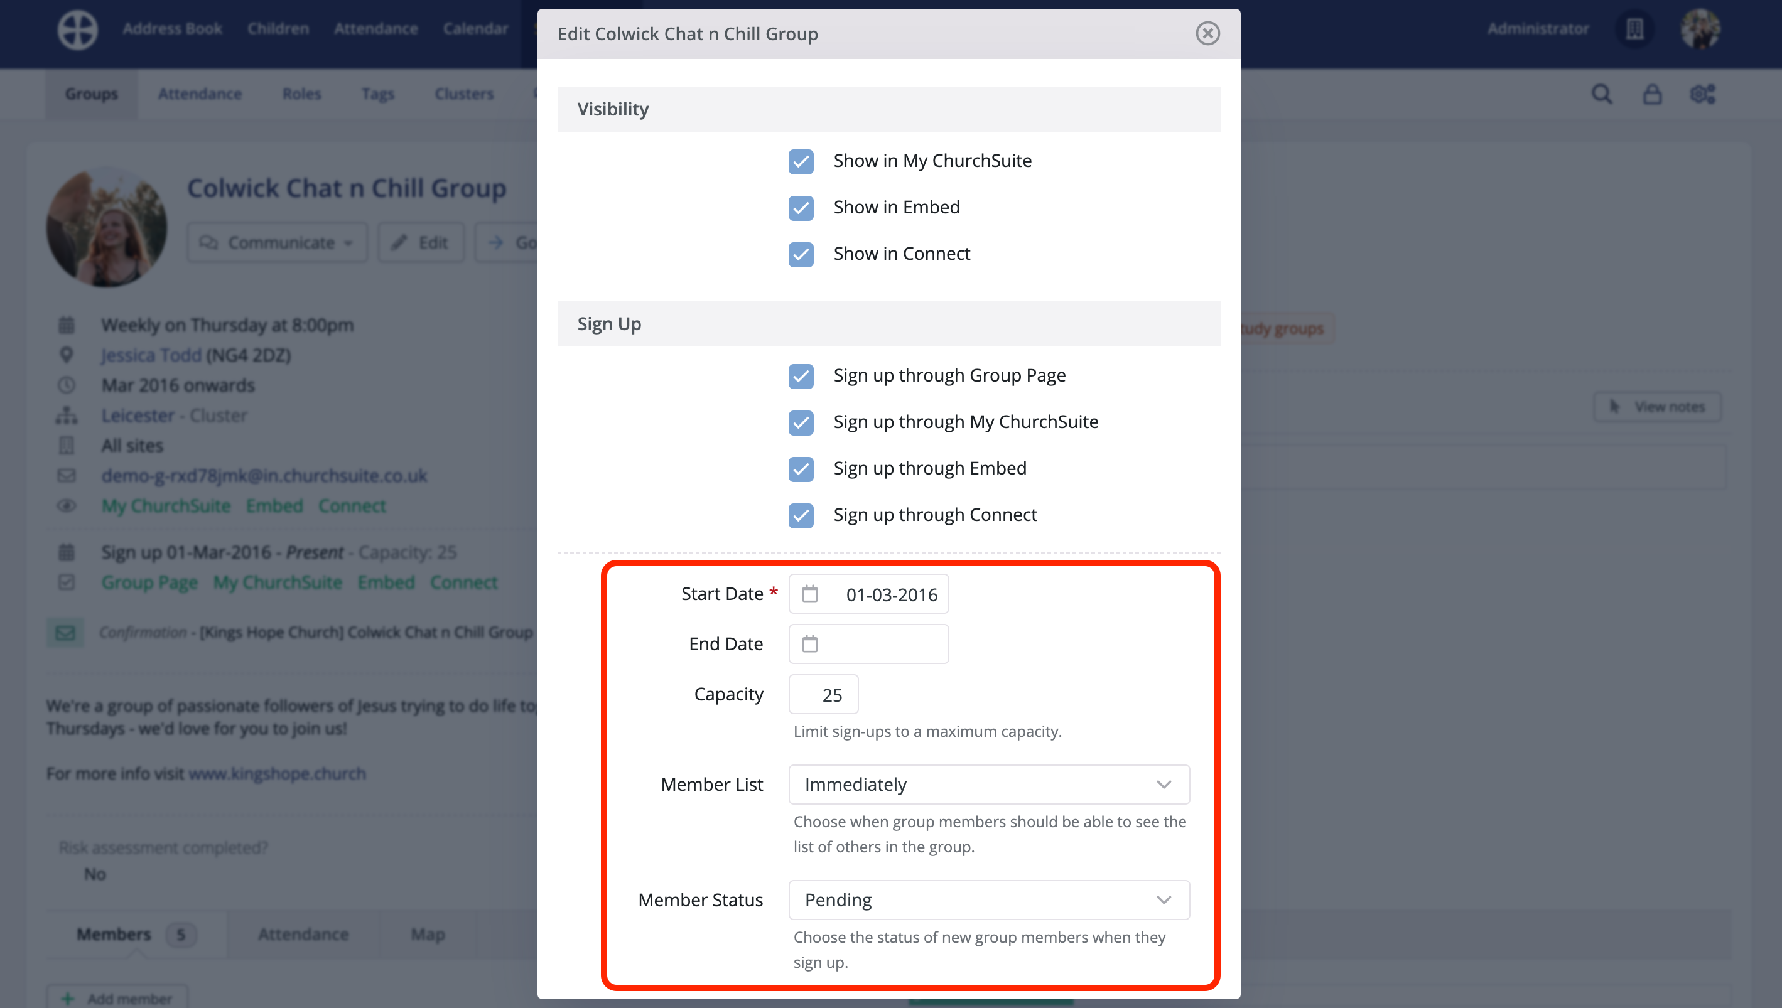The height and width of the screenshot is (1008, 1782).
Task: Open the search icon in the top bar
Action: tap(1602, 94)
